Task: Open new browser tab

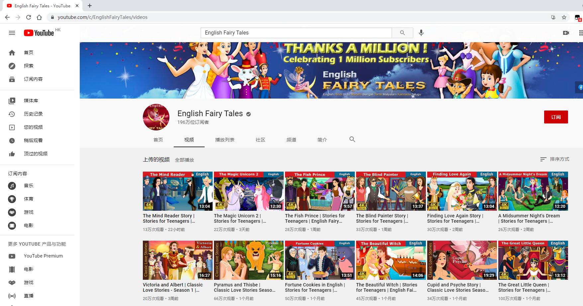Action: pos(90,6)
